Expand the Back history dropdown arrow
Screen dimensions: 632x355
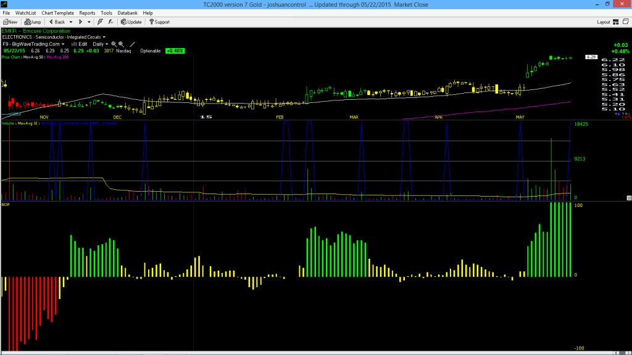(x=71, y=22)
